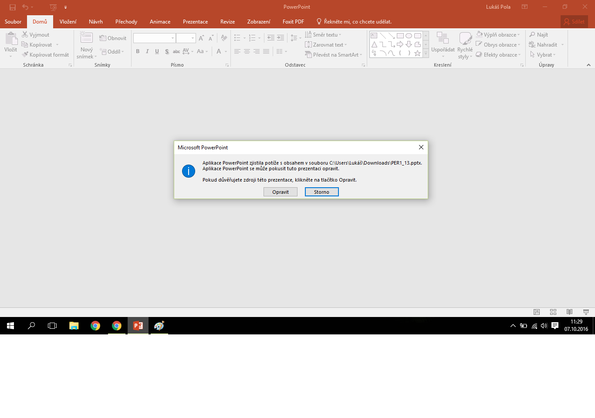Click the increase font size icon
Image resolution: width=595 pixels, height=418 pixels.
coord(201,38)
